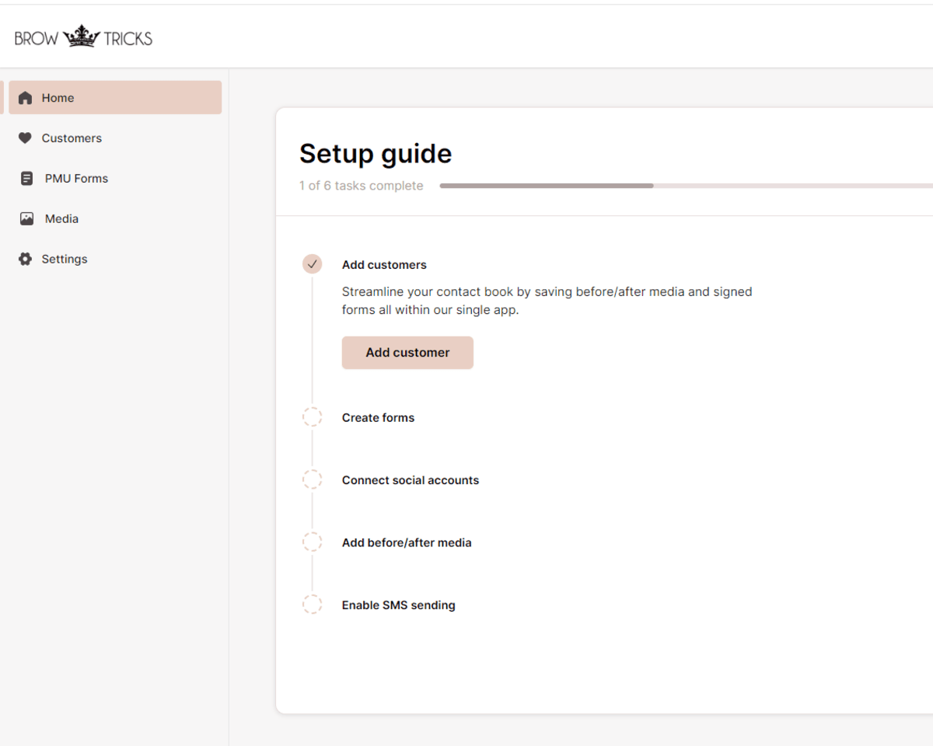Click the Customers heart icon
The width and height of the screenshot is (933, 746).
point(25,138)
